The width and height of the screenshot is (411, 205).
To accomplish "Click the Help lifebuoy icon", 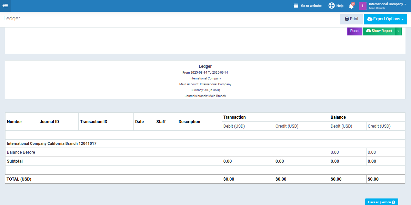I will coord(331,6).
